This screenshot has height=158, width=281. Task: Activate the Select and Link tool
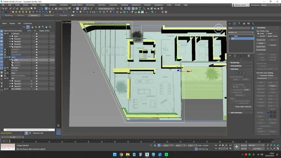(11, 9)
